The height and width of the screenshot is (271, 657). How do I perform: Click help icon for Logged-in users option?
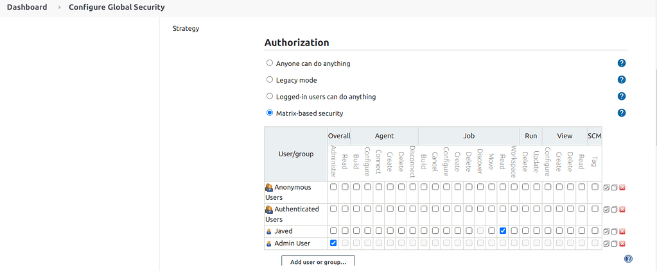(x=622, y=97)
